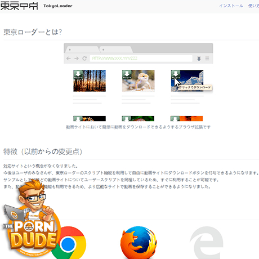Click the illustration's reload icon
This screenshot has height=259, width=259.
click(x=84, y=59)
